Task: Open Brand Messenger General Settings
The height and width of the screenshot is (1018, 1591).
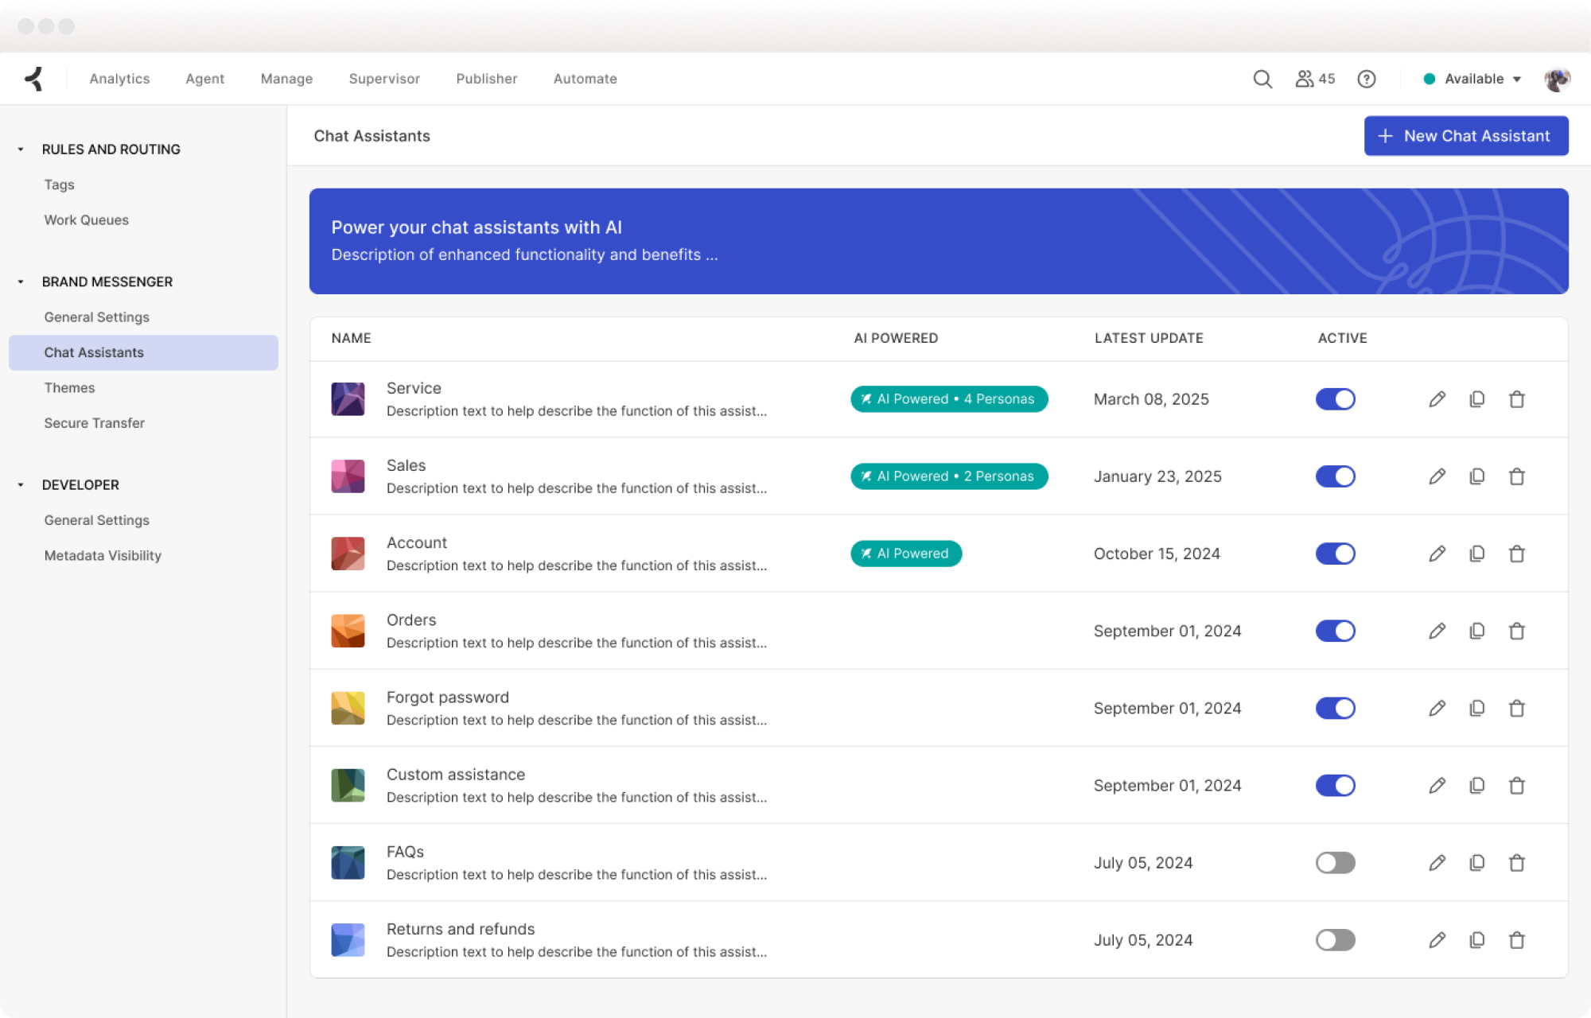Action: point(97,317)
